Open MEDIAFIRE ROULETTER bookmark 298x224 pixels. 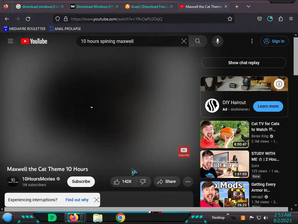tap(24, 29)
